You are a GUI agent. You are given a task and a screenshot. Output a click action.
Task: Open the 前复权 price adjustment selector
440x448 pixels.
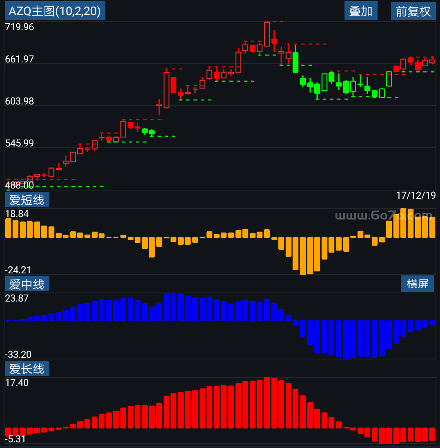point(413,11)
